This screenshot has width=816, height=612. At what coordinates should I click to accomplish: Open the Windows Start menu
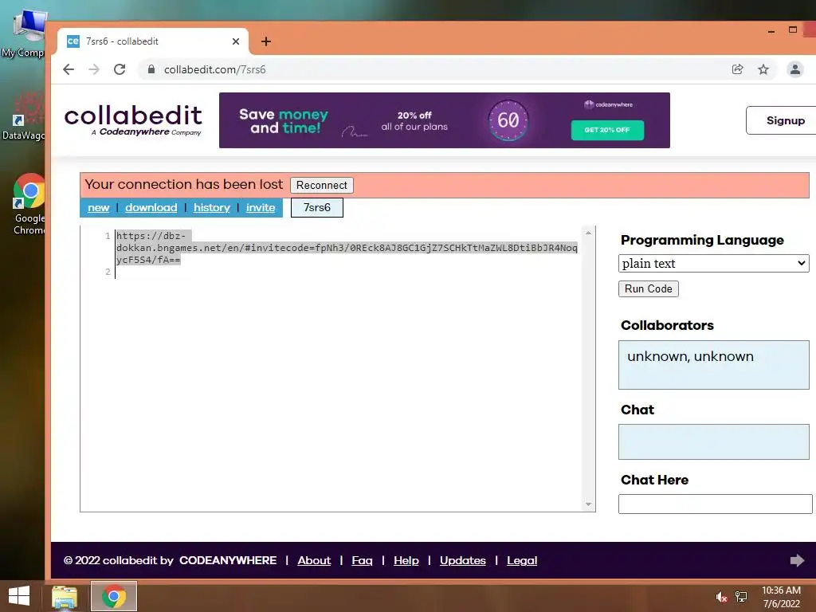[x=19, y=596]
